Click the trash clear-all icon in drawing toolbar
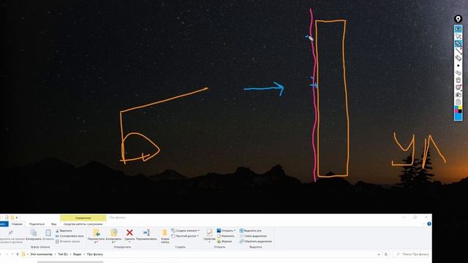 point(458,80)
